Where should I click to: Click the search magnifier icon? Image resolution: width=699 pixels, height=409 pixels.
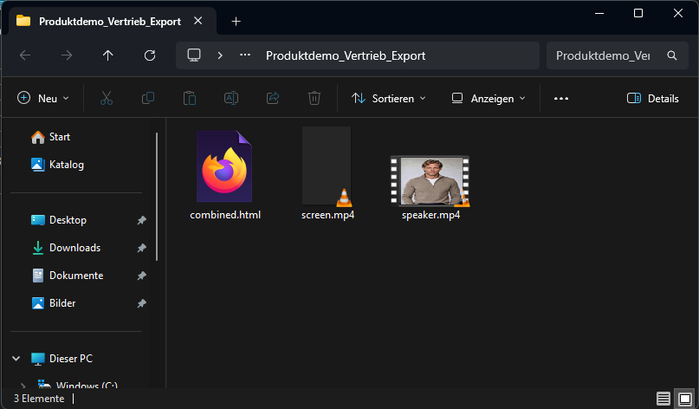pos(672,55)
